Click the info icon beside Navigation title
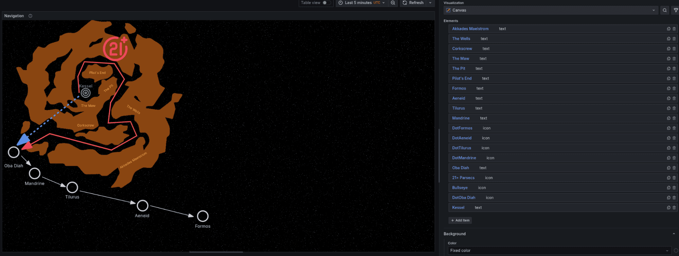Image resolution: width=679 pixels, height=256 pixels. pos(30,16)
